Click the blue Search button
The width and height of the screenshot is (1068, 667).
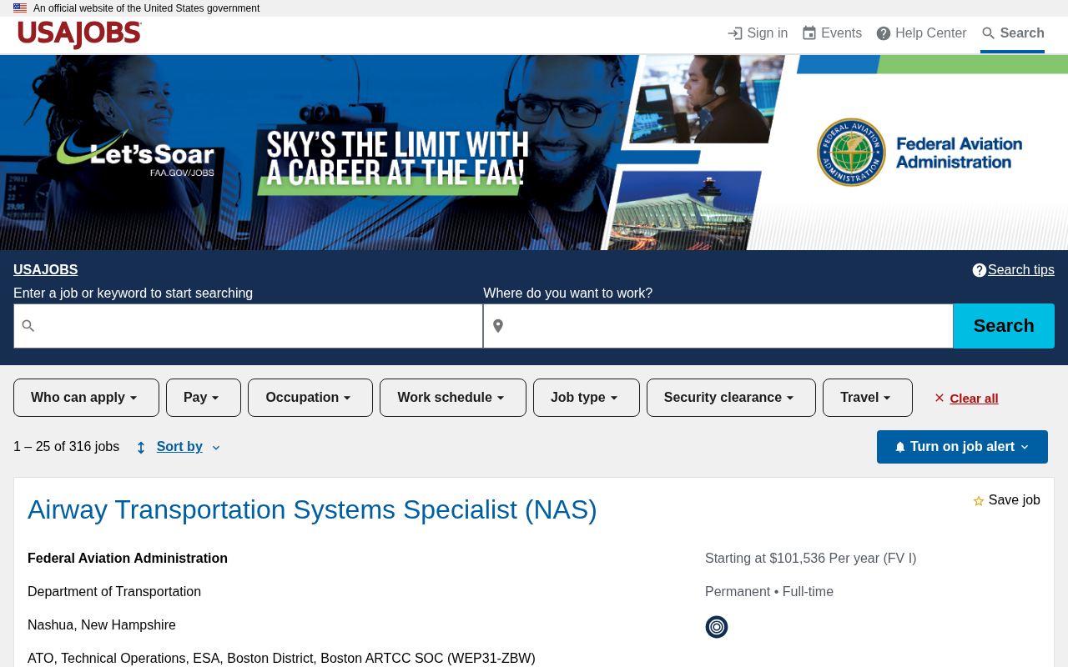1004,326
